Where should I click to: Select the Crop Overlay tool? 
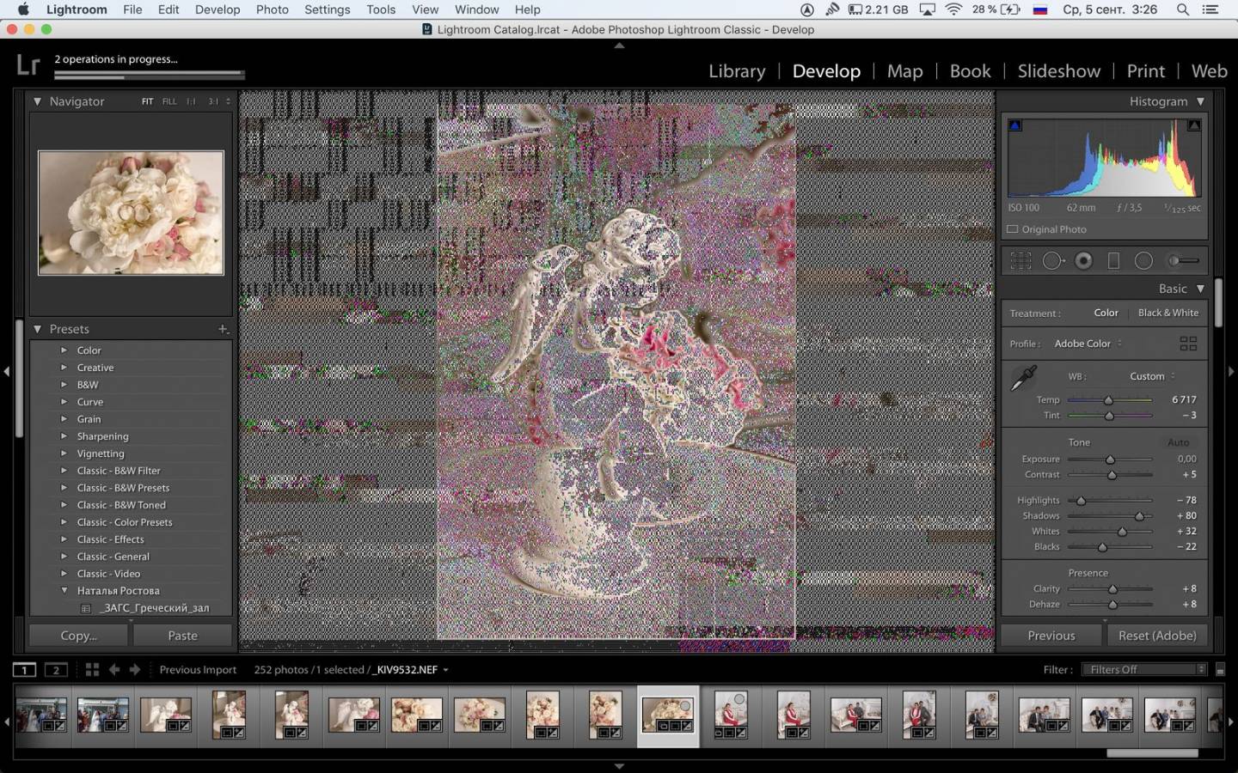point(1020,260)
